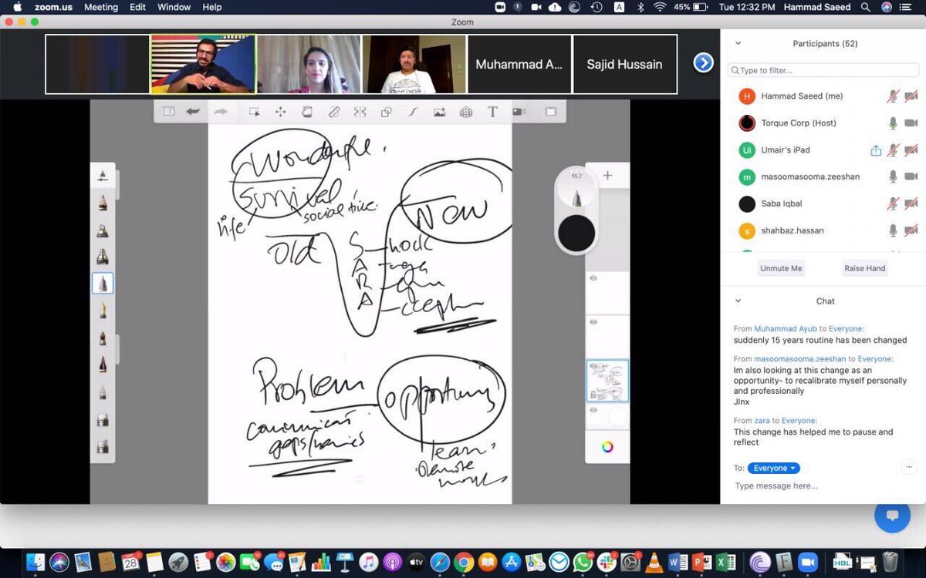Click the blue chat bubble button
Image resolution: width=926 pixels, height=578 pixels.
892,515
